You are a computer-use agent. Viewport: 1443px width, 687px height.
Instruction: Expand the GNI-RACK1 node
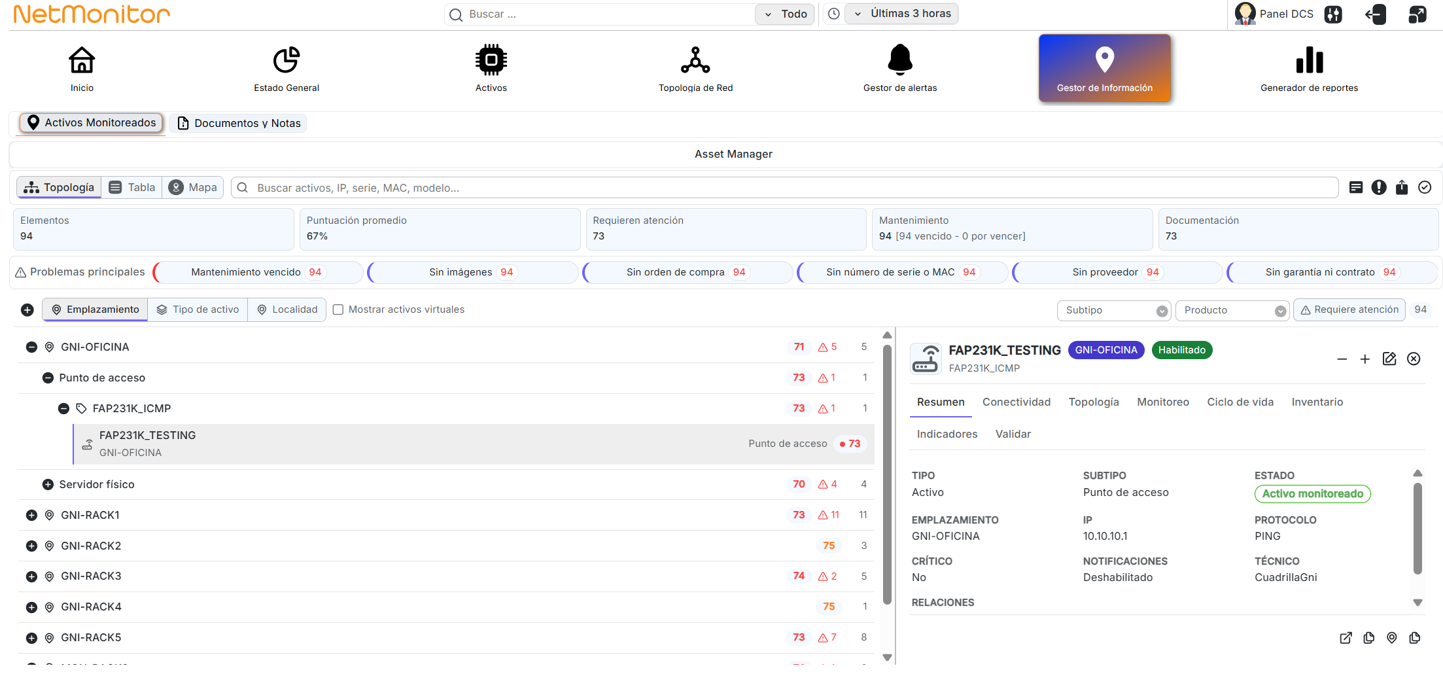click(31, 515)
